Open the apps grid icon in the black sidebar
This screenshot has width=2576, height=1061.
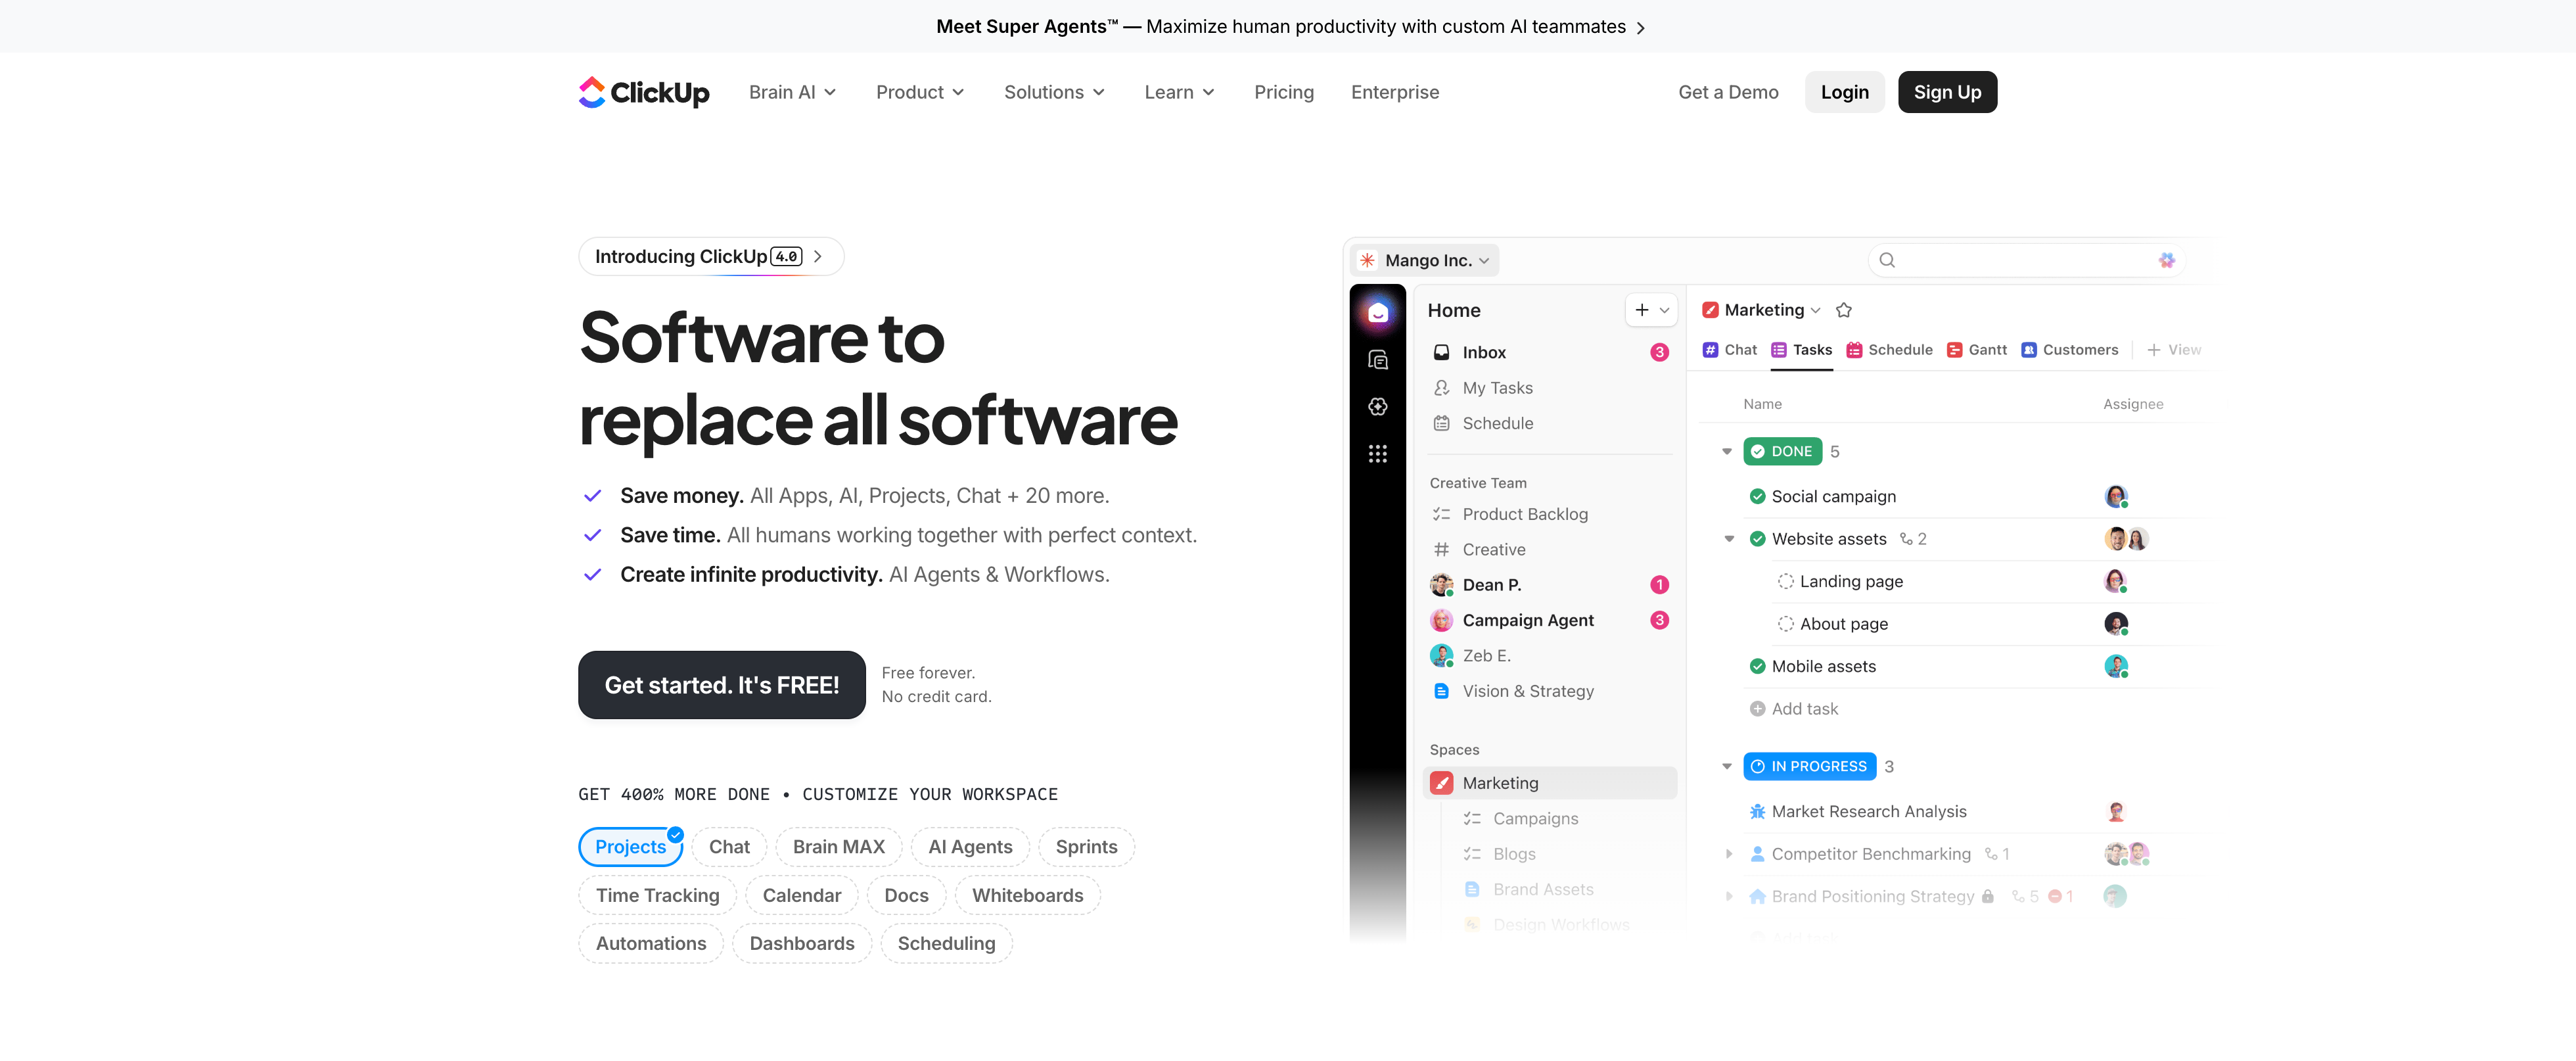(x=1377, y=453)
